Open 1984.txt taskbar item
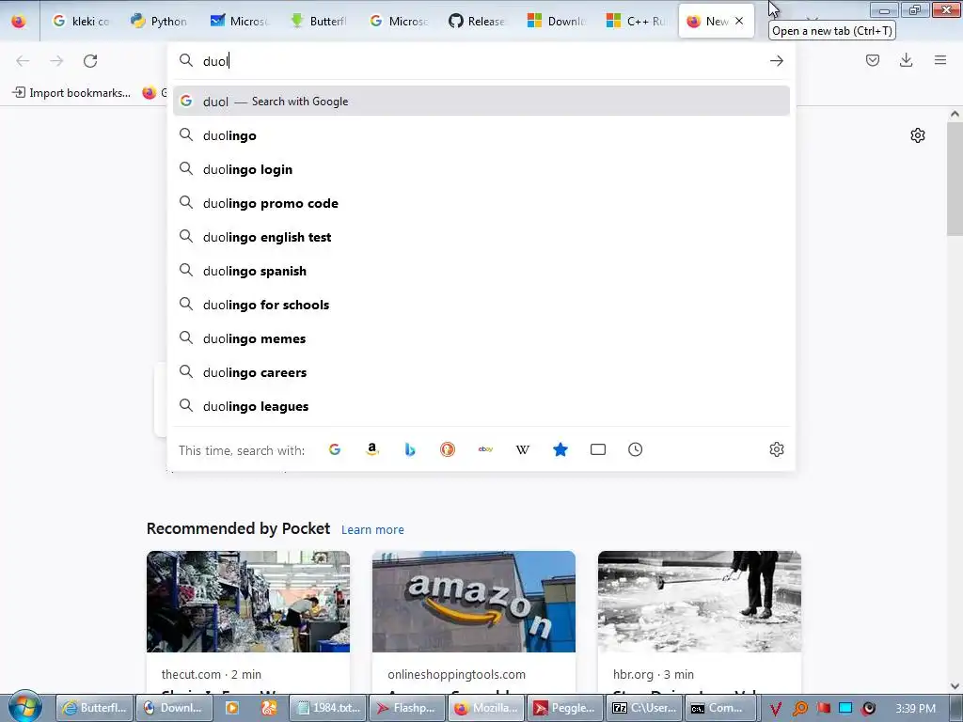 [328, 708]
